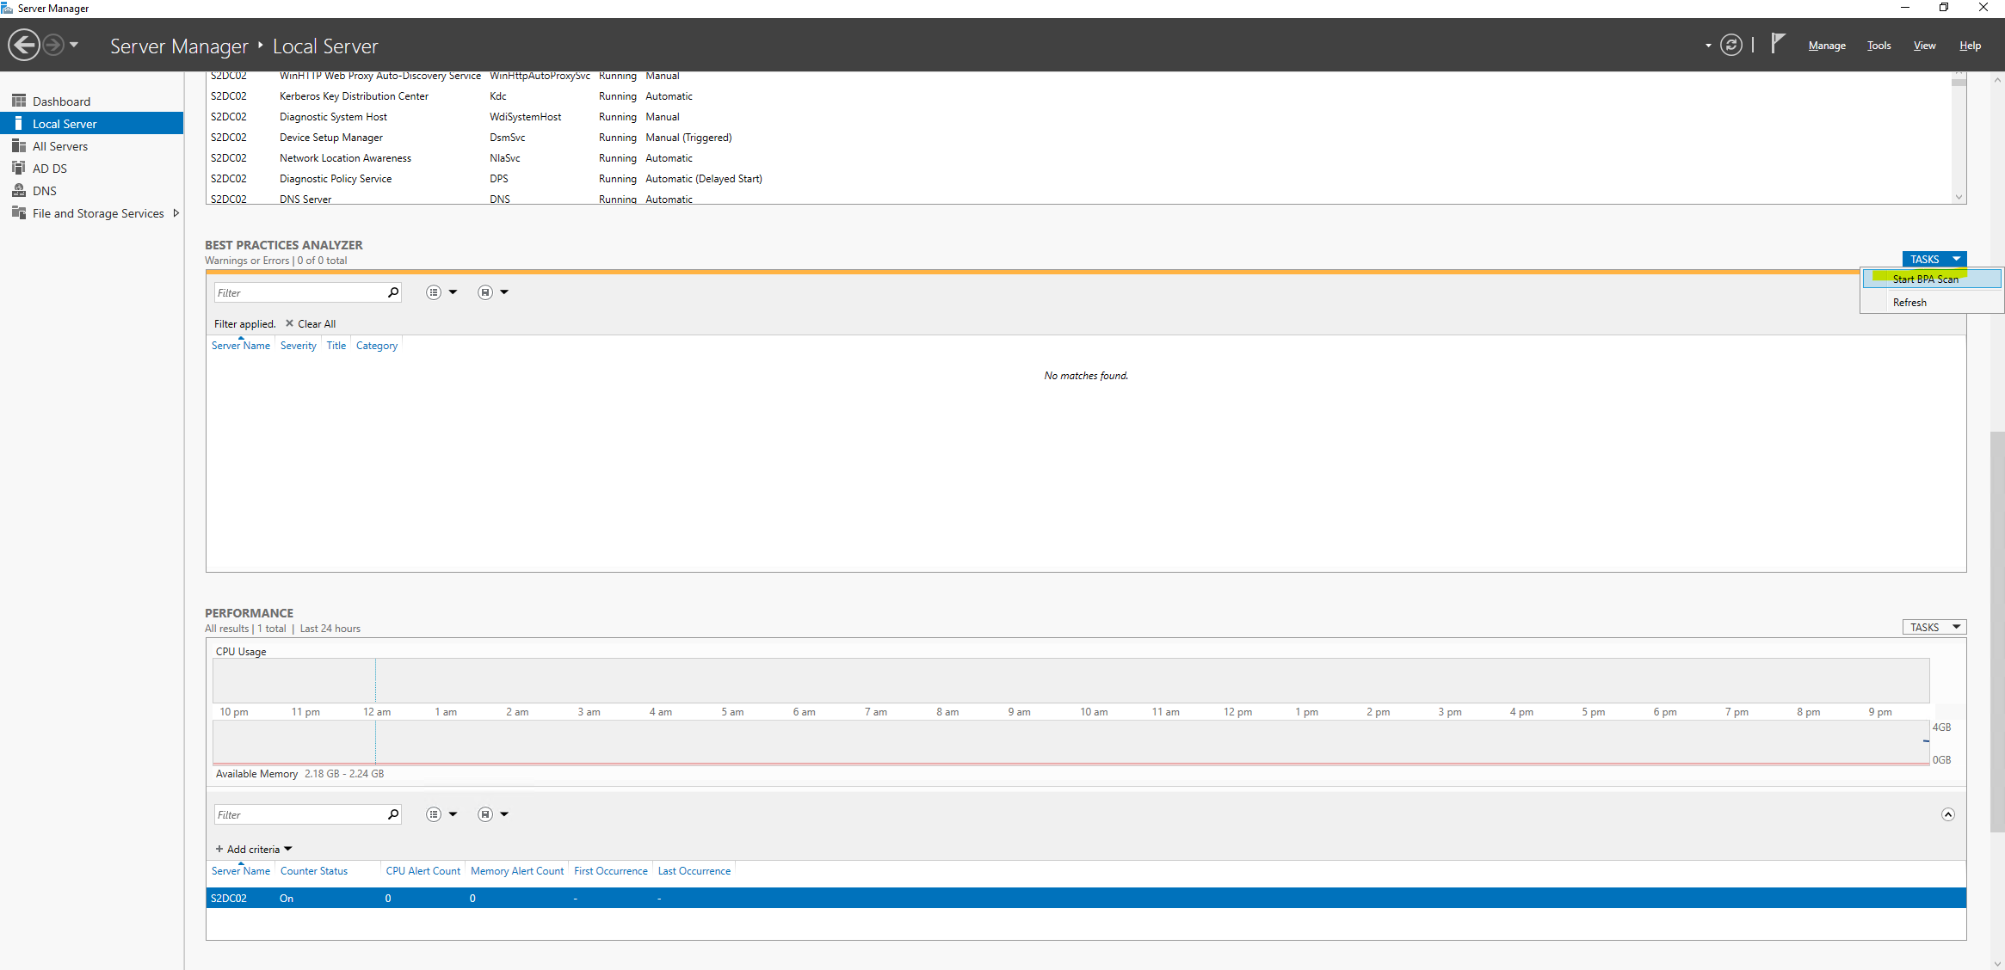Click the refresh icon in header

(x=1730, y=45)
